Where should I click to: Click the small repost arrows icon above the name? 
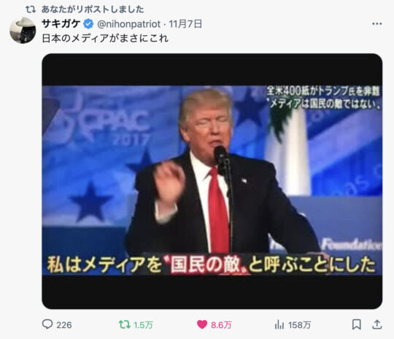(31, 9)
